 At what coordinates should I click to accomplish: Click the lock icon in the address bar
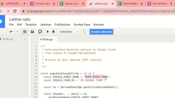(23, 11)
